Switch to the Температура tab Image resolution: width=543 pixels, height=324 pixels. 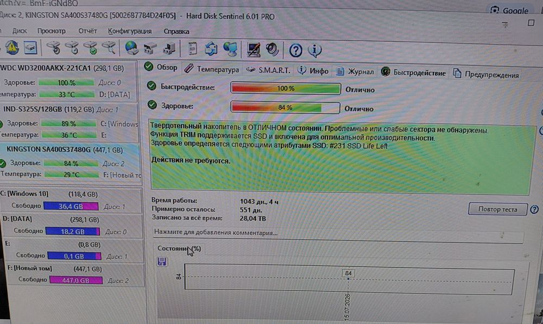[x=211, y=69]
